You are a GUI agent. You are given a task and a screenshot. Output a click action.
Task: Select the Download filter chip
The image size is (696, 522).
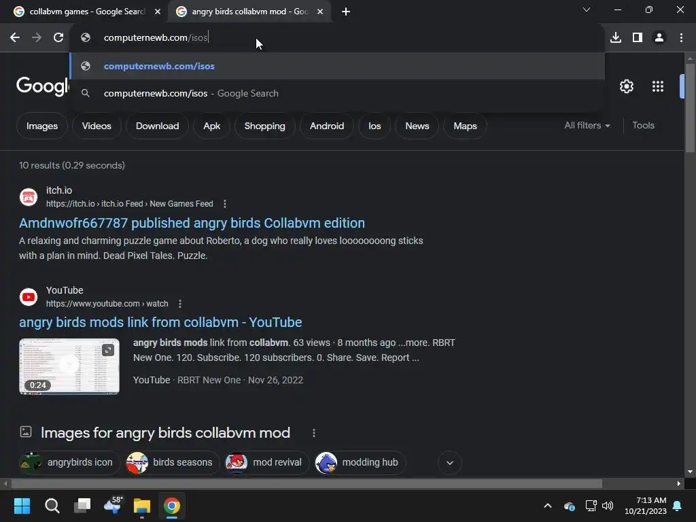point(157,126)
